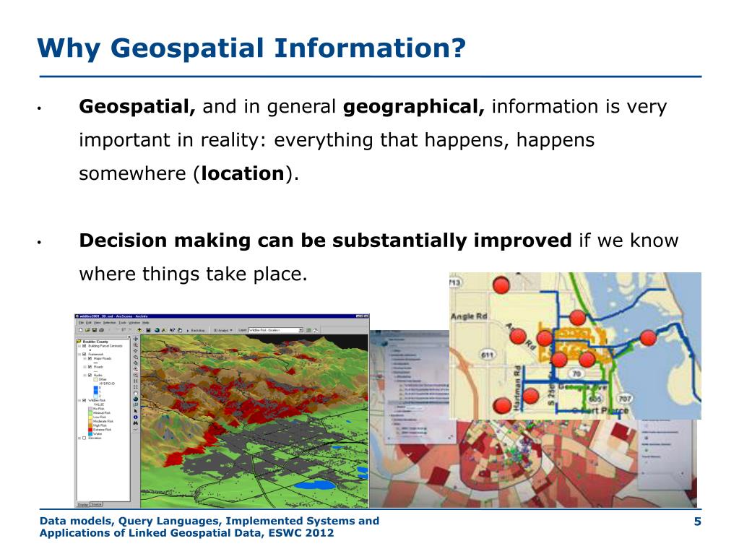This screenshot has width=739, height=554.
Task: Click the New document icon in ArcScene toolbar
Action: [81, 330]
